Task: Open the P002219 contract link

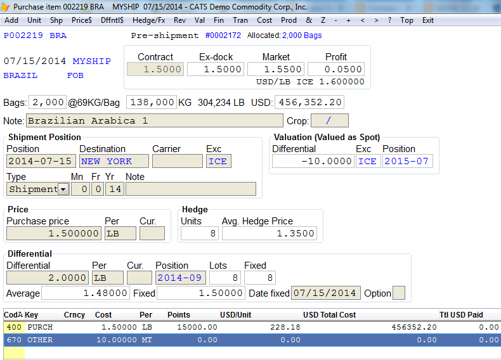Action: (23, 35)
